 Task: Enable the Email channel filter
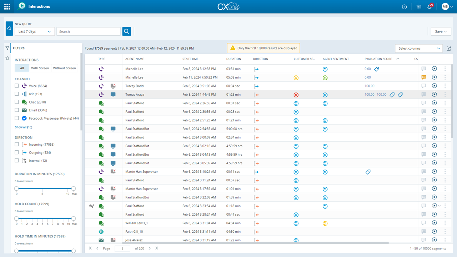coord(16,110)
